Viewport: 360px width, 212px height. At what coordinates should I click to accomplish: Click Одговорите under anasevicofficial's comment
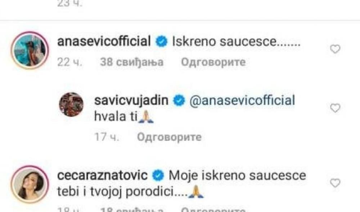click(x=213, y=62)
